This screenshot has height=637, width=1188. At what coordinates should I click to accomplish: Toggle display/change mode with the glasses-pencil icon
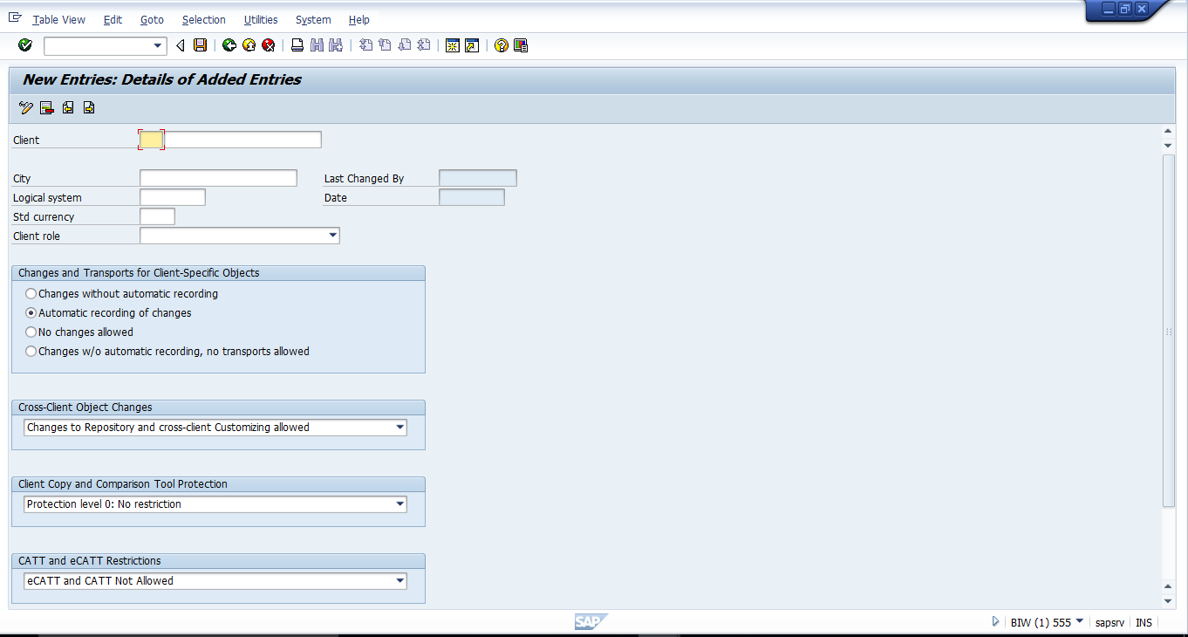[x=24, y=107]
